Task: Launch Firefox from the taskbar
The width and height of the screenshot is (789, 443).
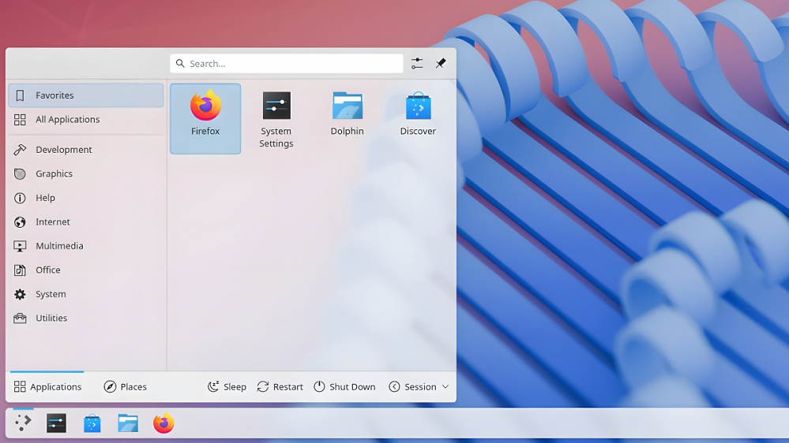Action: (163, 423)
